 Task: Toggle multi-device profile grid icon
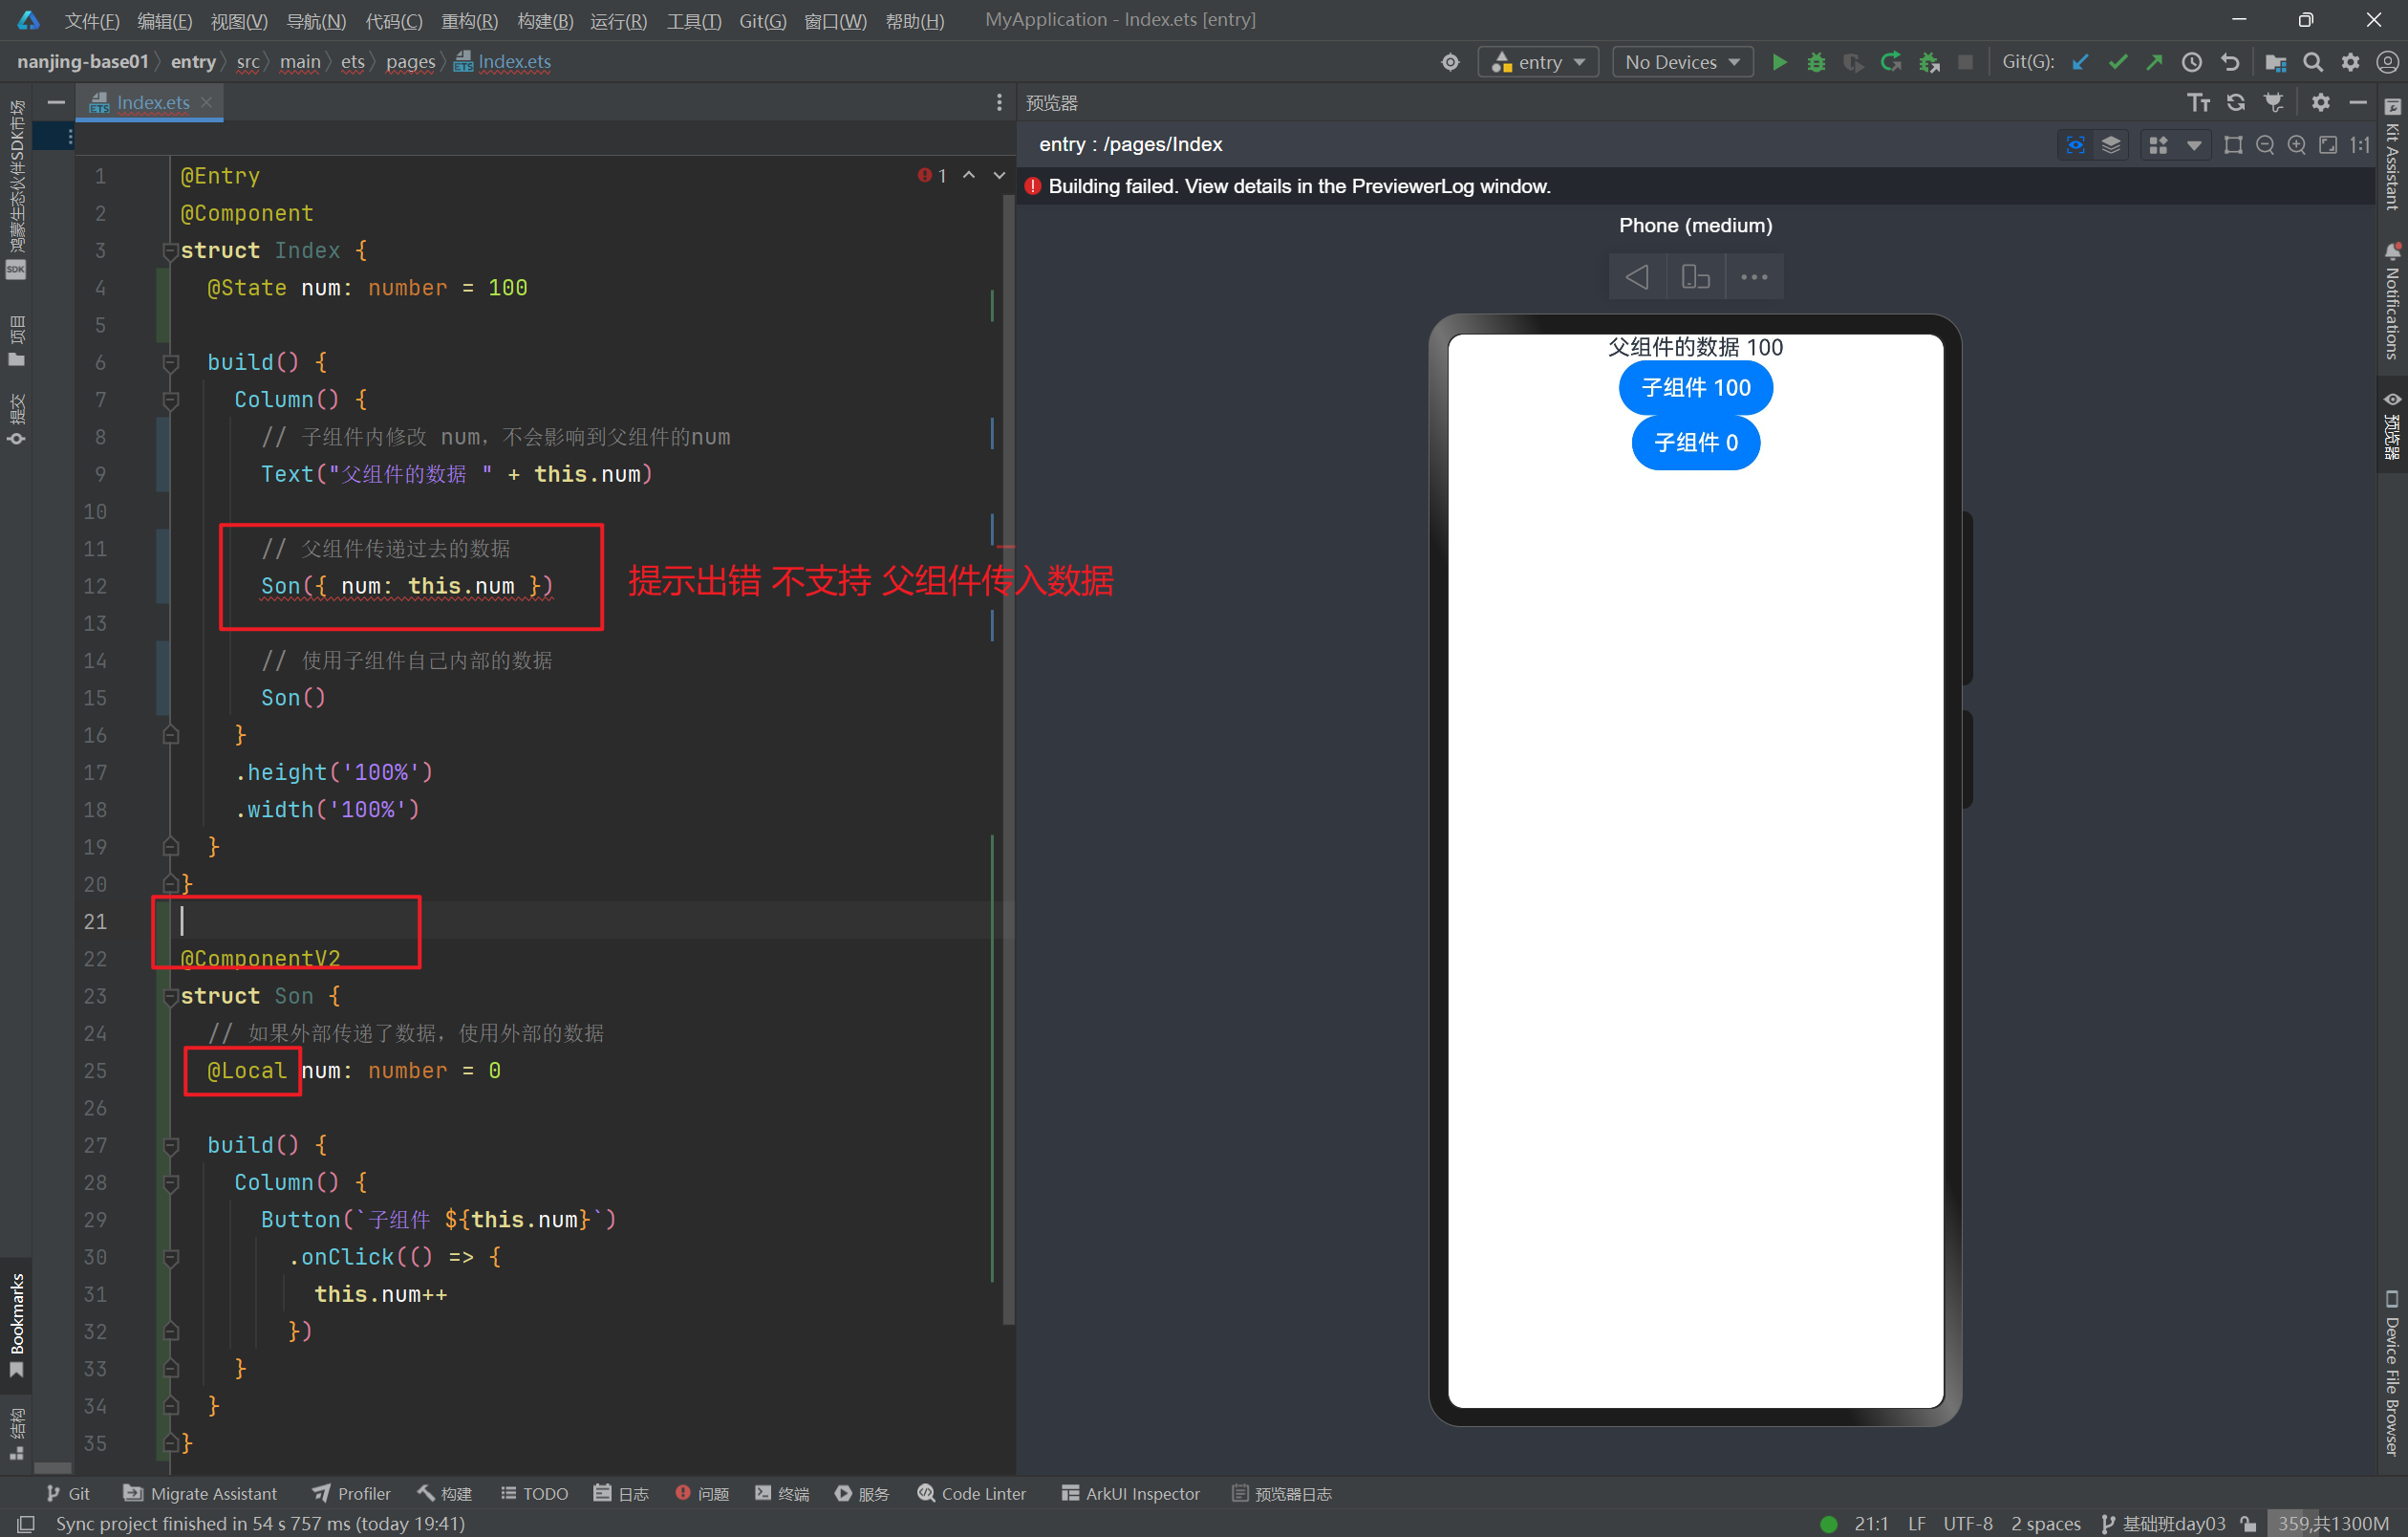coord(2158,145)
